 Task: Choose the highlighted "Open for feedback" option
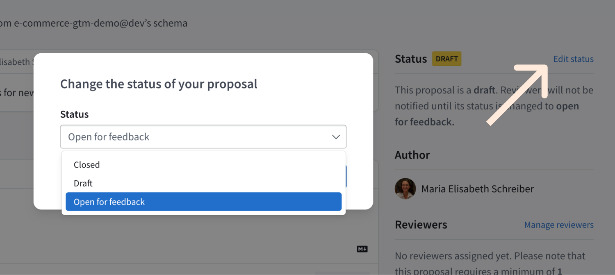109,202
